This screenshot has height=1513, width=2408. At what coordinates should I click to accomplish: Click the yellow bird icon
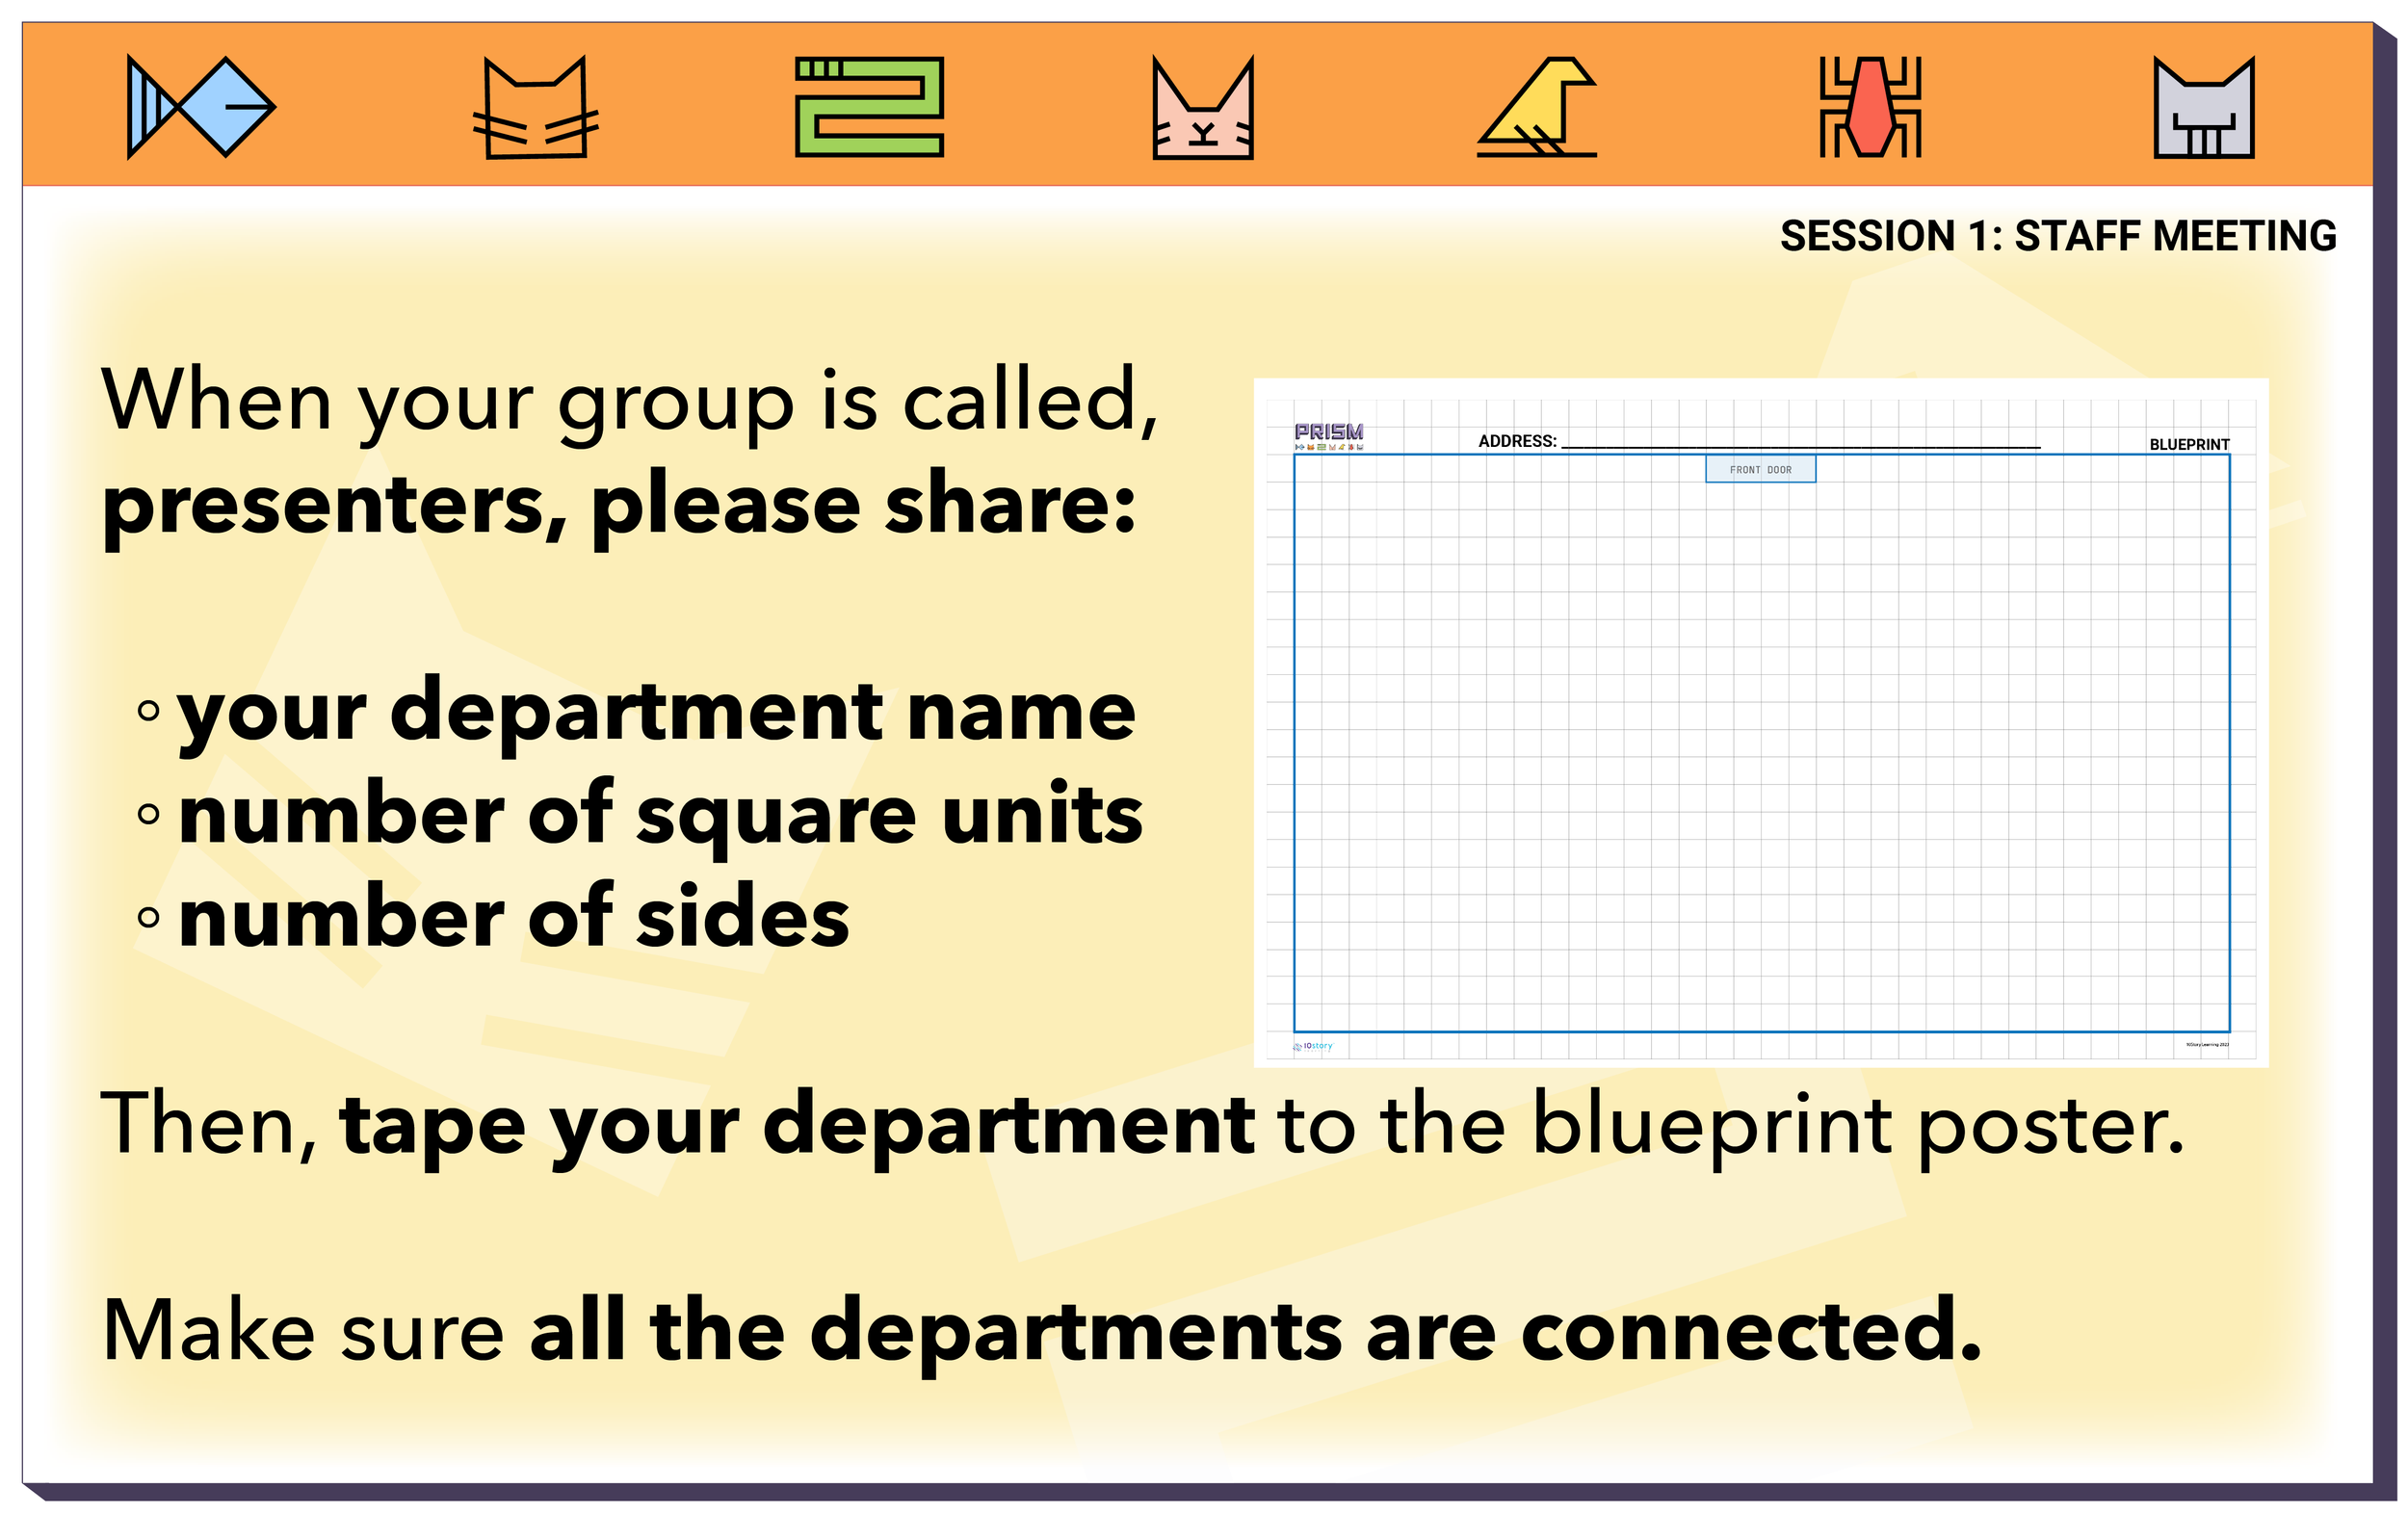click(1537, 107)
